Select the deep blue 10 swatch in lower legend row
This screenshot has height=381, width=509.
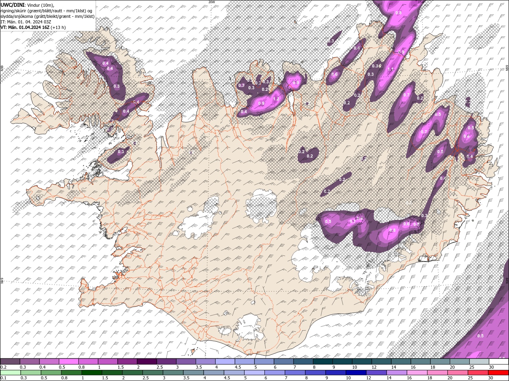(356, 373)
